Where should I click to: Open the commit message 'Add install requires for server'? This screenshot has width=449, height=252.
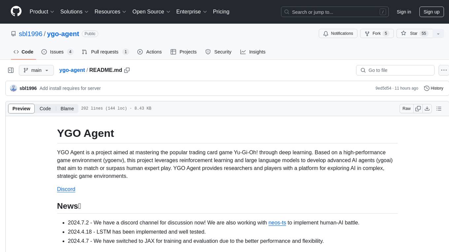[x=70, y=88]
